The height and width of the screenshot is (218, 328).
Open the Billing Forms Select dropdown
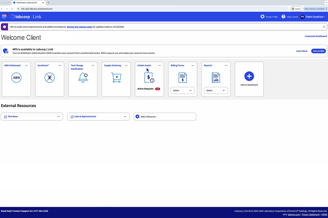click(x=182, y=90)
